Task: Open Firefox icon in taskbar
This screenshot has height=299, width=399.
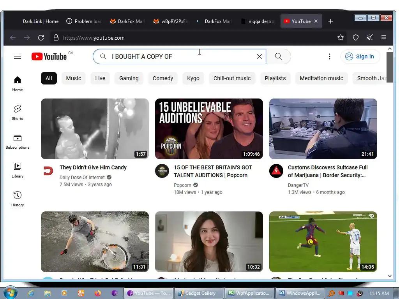Action: point(98,293)
